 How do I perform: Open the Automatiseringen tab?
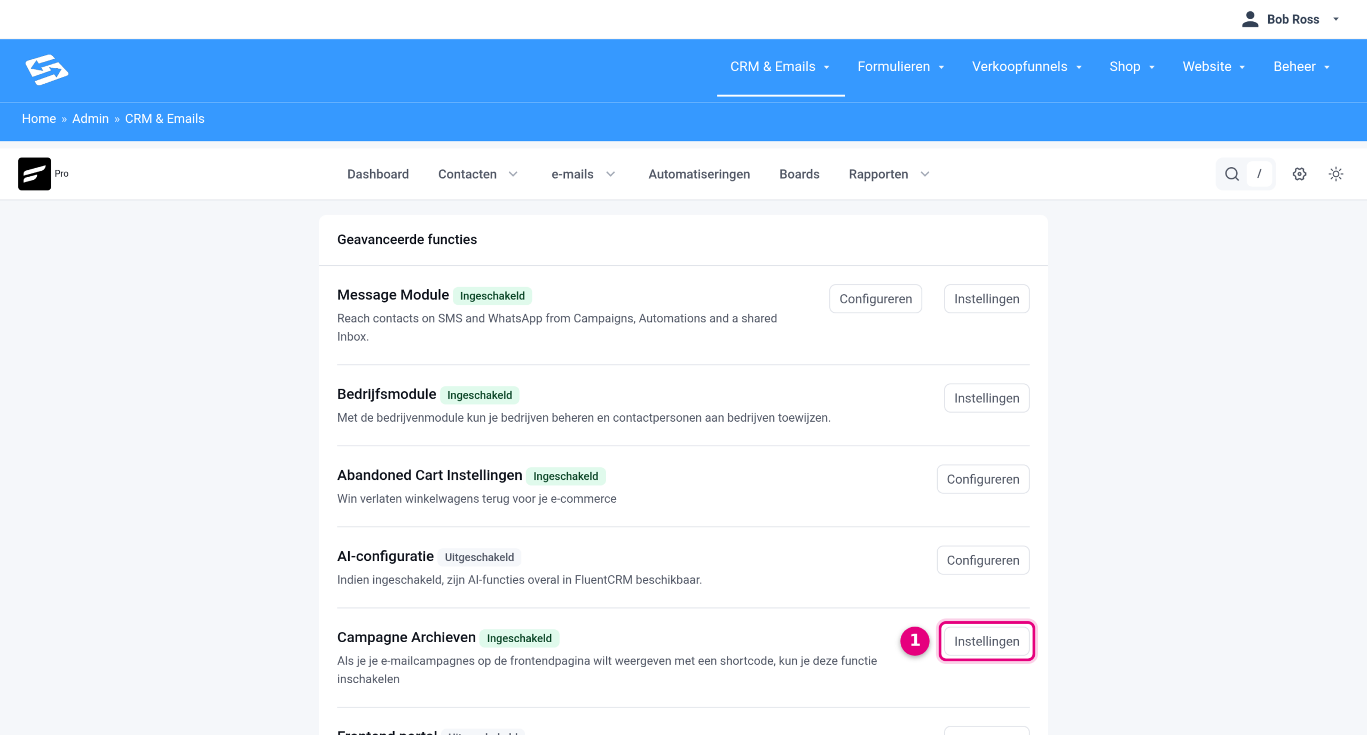pos(699,174)
